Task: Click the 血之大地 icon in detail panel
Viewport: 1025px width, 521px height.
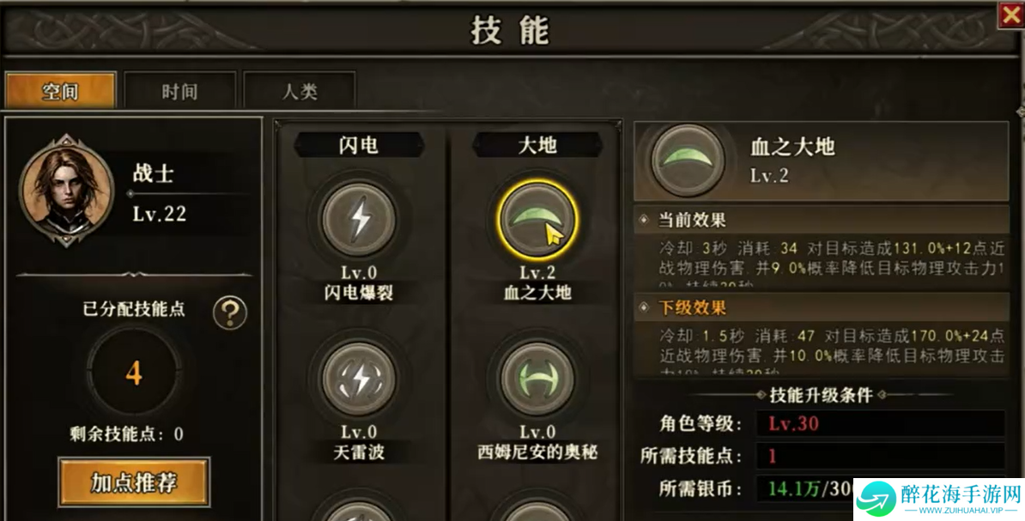Action: pyautogui.click(x=688, y=161)
